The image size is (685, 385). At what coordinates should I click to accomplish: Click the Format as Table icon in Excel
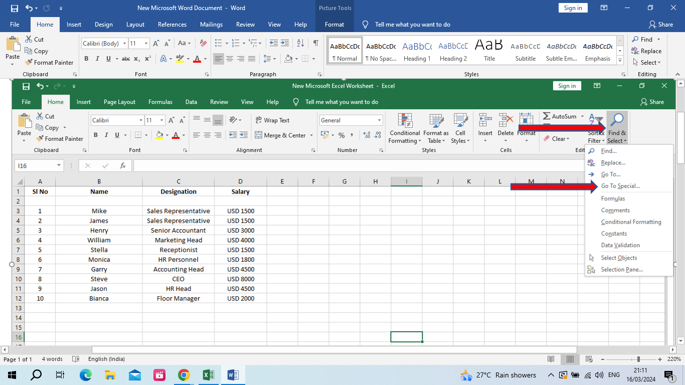436,121
